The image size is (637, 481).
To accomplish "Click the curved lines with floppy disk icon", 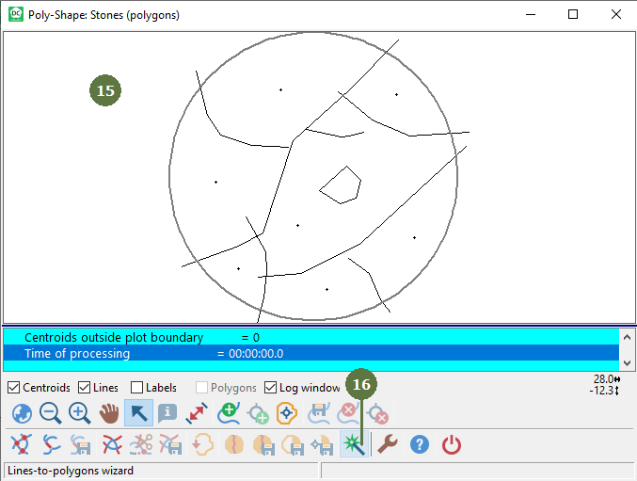I will point(80,445).
